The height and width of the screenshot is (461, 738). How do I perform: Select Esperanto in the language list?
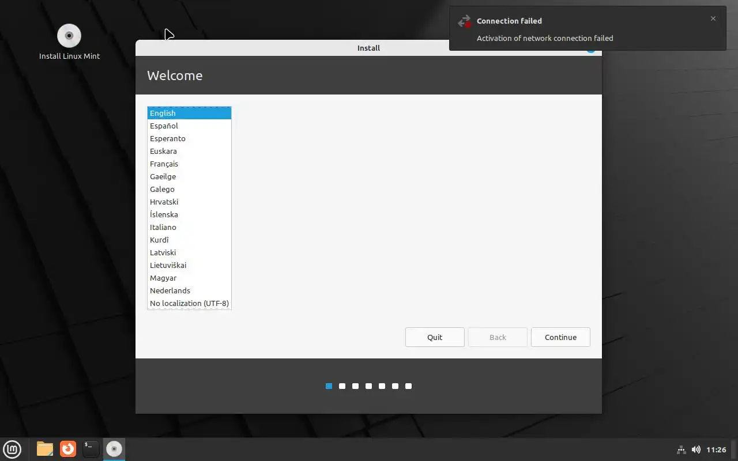[x=189, y=138]
